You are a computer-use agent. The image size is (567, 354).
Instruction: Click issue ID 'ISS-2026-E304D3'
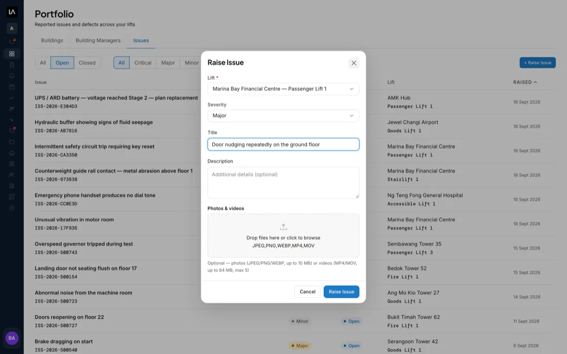click(x=56, y=106)
